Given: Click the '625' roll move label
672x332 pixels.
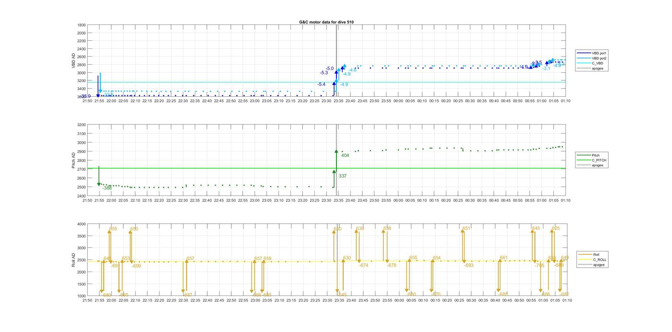Looking at the screenshot, I should (556, 229).
